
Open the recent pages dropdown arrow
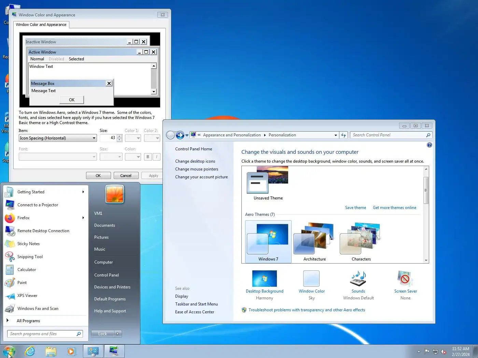pyautogui.click(x=187, y=135)
